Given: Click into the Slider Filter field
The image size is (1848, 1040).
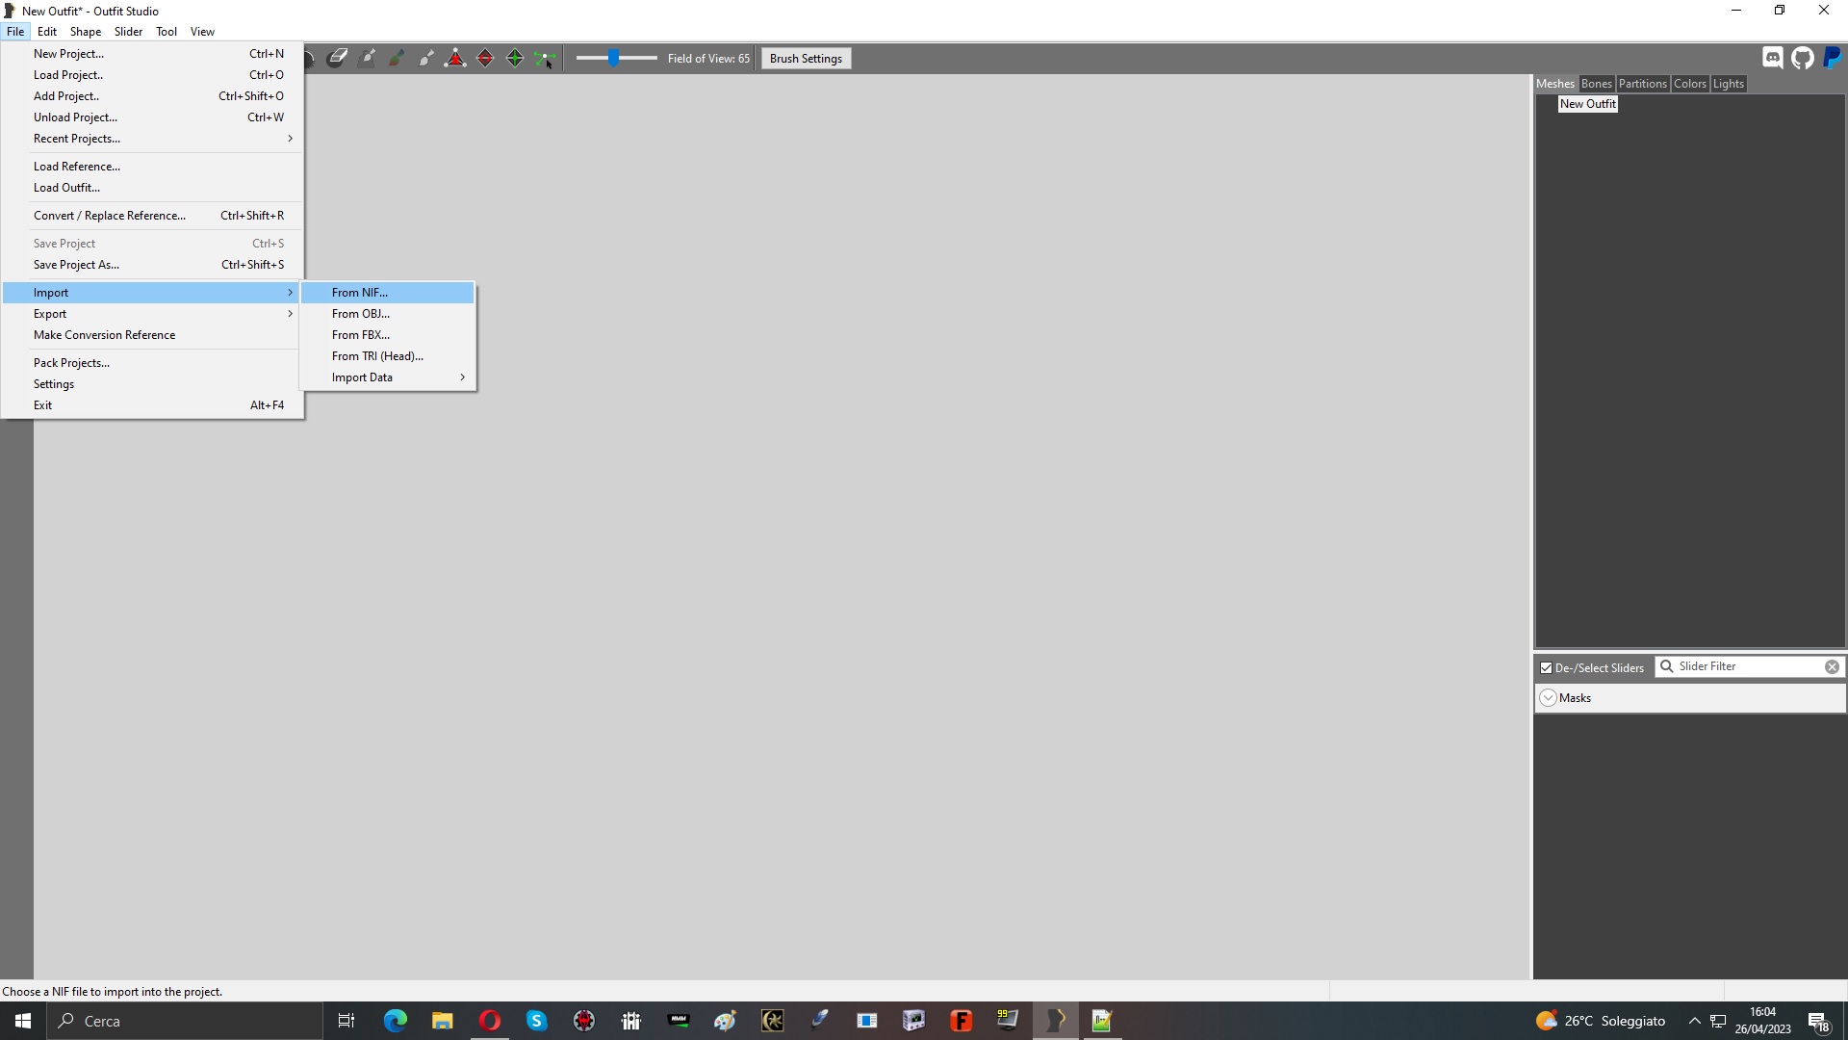Looking at the screenshot, I should [1748, 666].
